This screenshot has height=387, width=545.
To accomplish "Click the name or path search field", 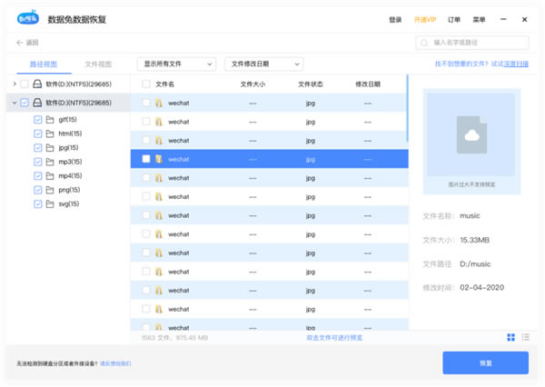I will click(472, 43).
